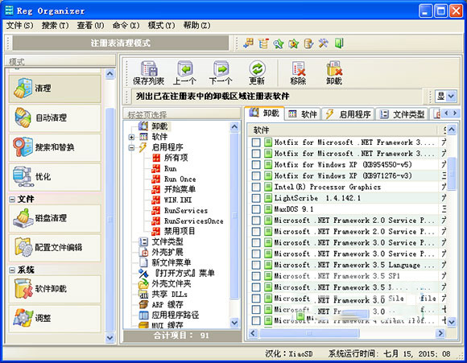Image resolution: width=467 pixels, height=363 pixels.
Task: Select 卸载 node in tree
Action: pyautogui.click(x=159, y=126)
